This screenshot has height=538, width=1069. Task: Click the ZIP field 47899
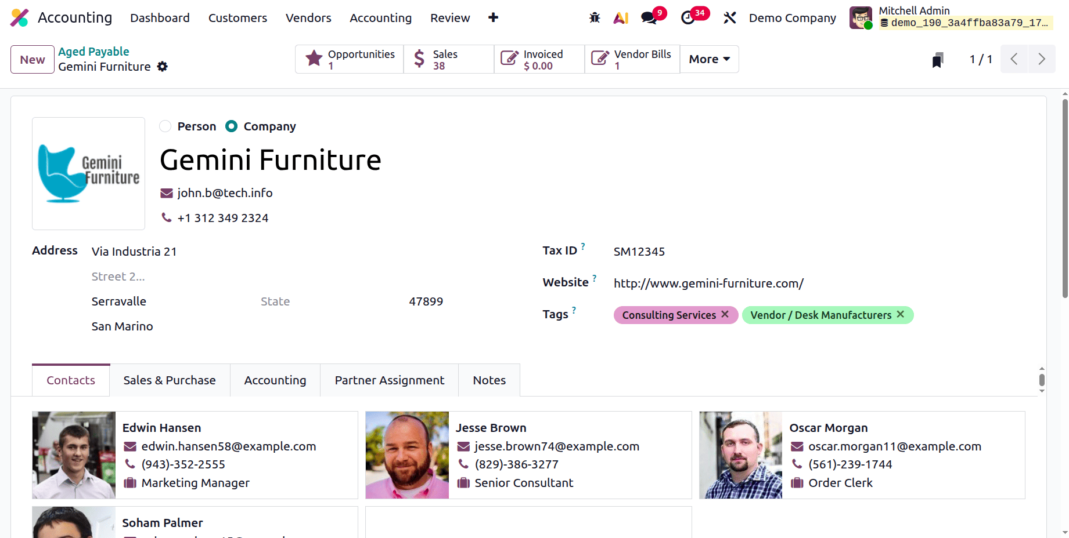click(426, 301)
